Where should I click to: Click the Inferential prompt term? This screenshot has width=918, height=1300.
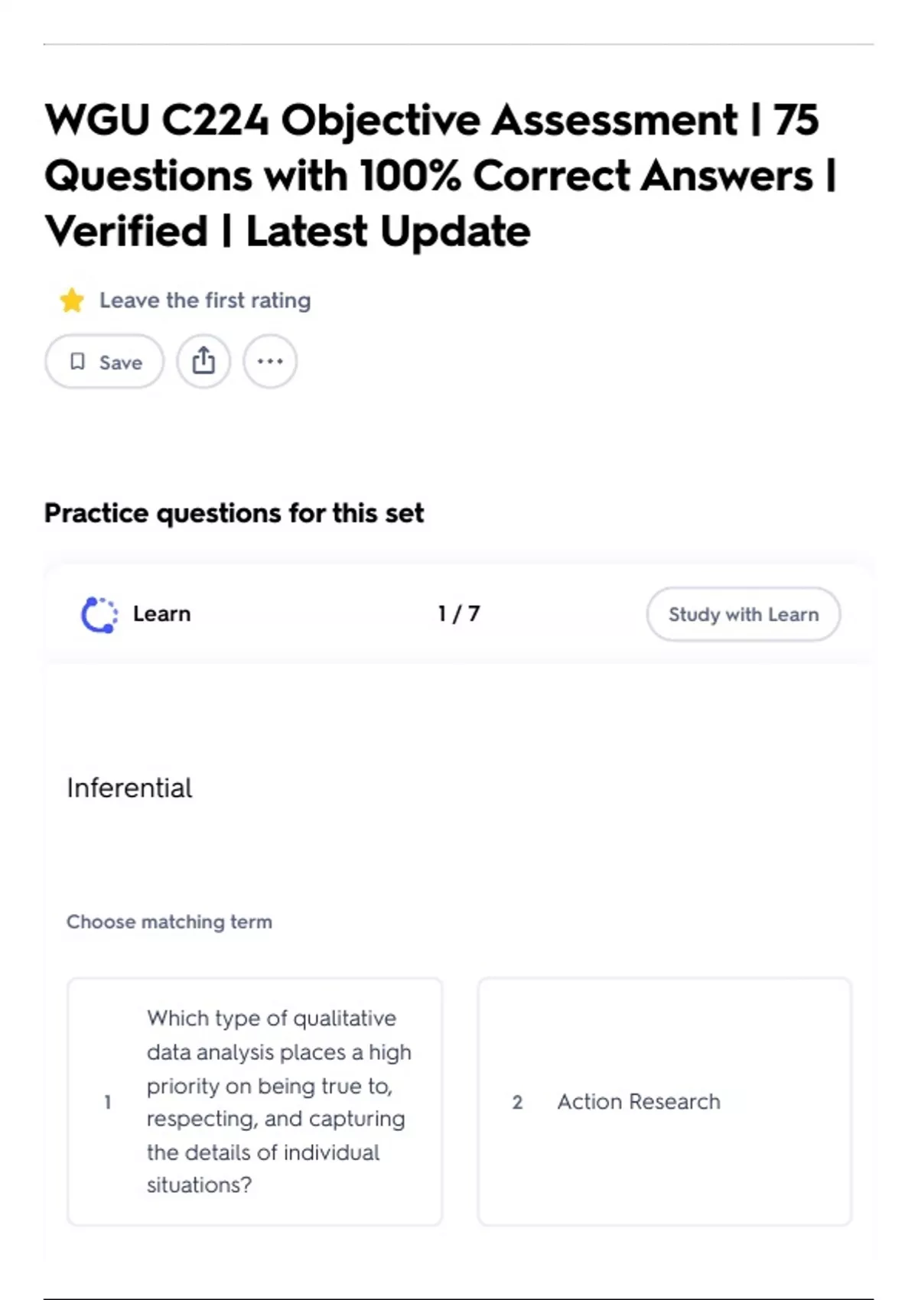coord(129,788)
